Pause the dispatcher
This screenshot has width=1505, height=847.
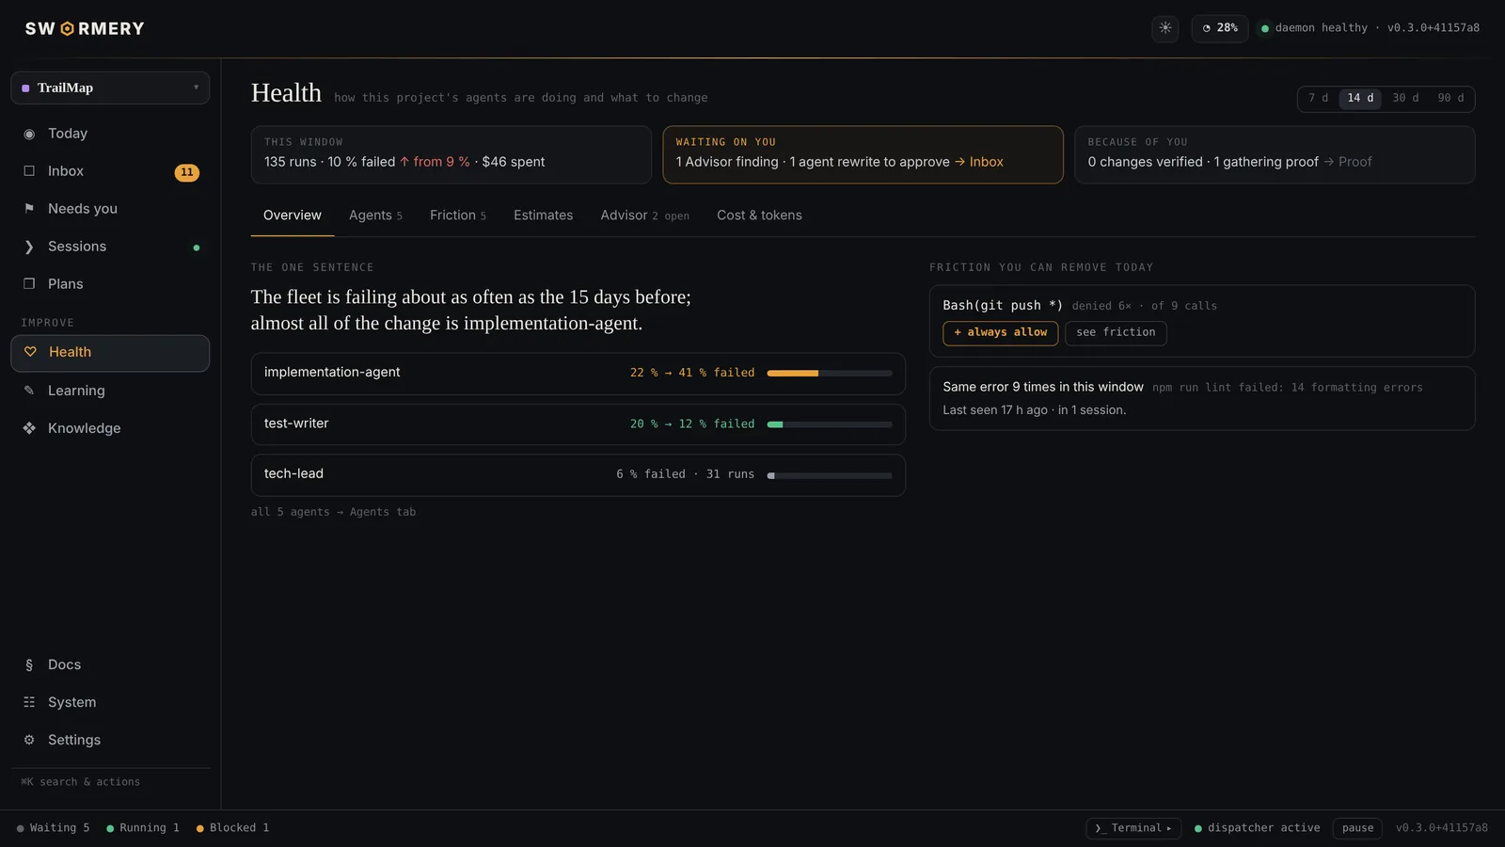coord(1357,828)
